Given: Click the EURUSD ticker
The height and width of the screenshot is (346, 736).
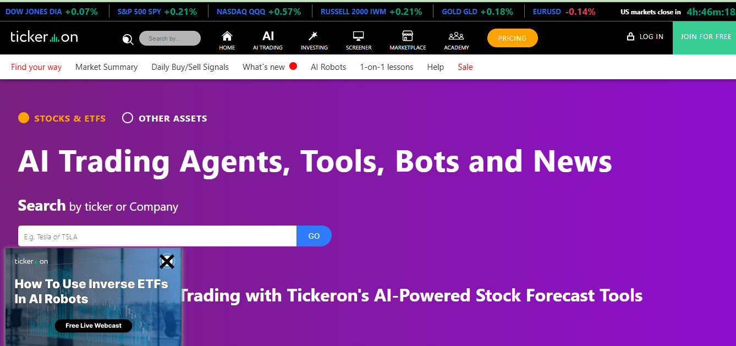Looking at the screenshot, I should tap(564, 12).
